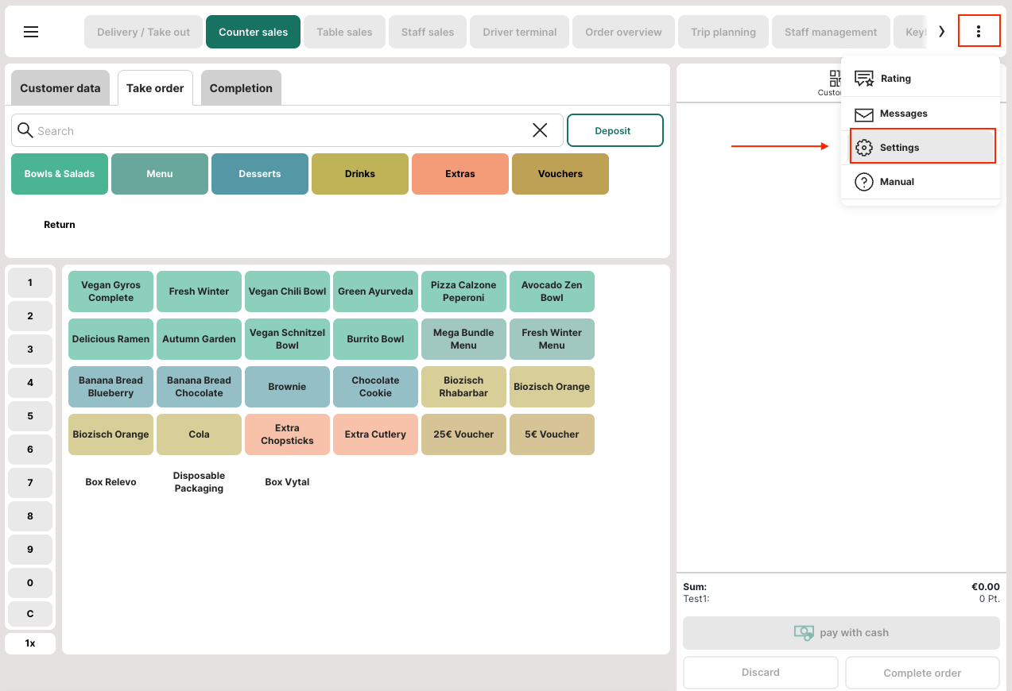Add Vegan Chili Bowl to order

point(288,291)
